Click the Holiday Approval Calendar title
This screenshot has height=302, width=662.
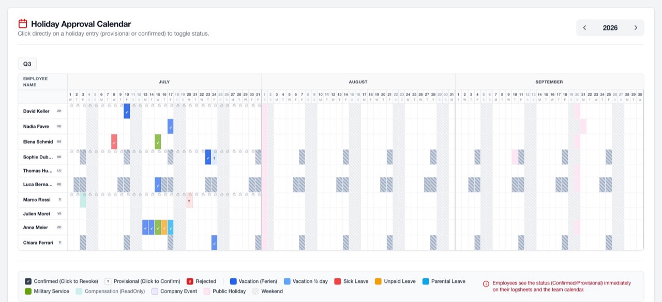click(81, 24)
